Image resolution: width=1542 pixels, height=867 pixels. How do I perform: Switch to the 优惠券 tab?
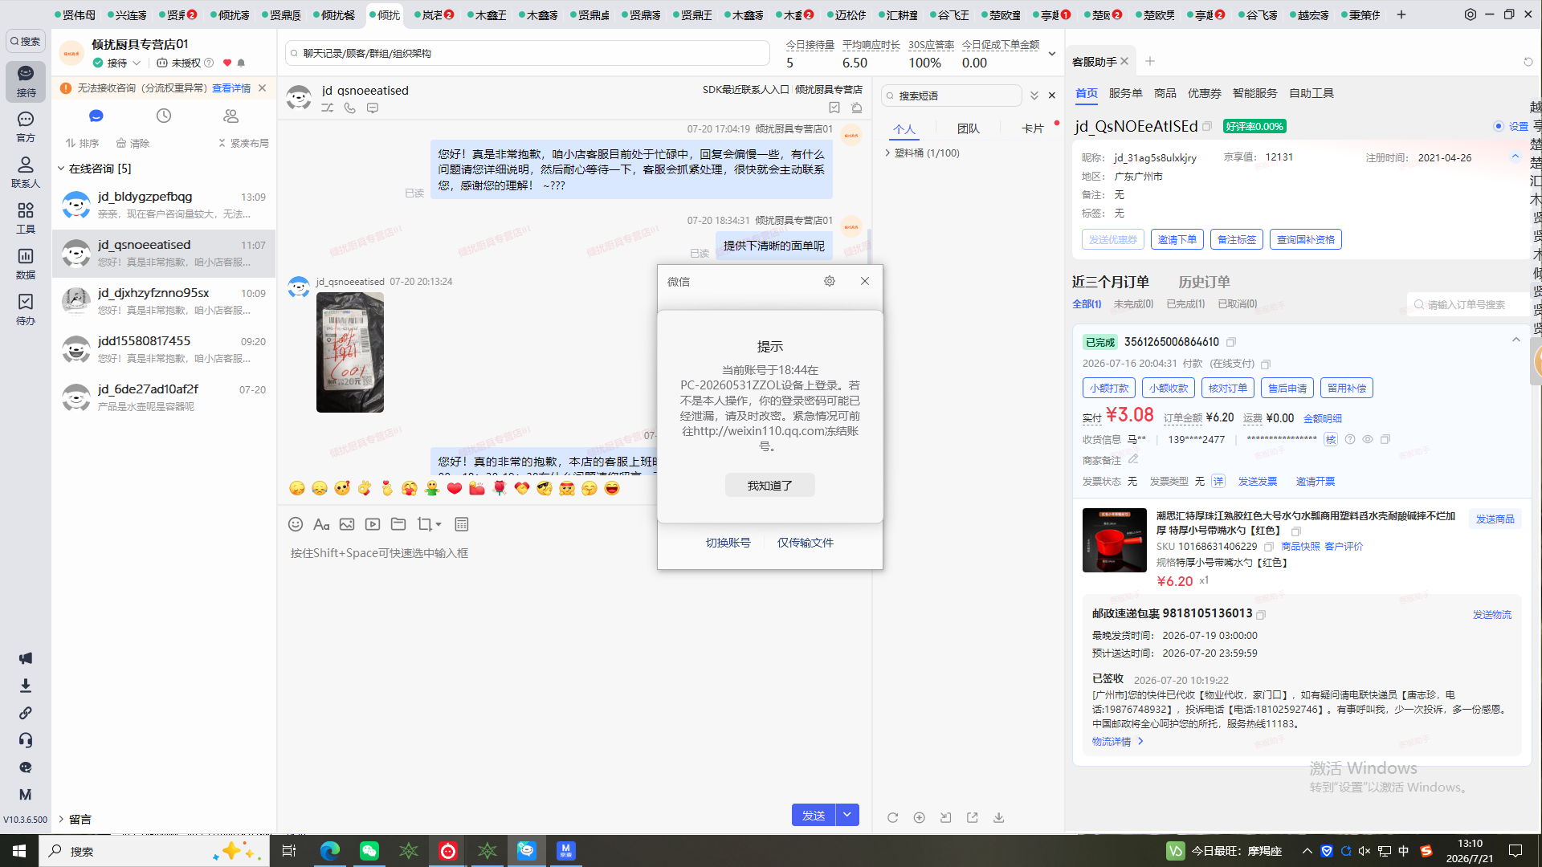coord(1205,93)
